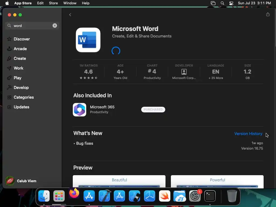Launch Swift Playgrounds from the dock
The image size is (276, 207).
pyautogui.click(x=165, y=196)
